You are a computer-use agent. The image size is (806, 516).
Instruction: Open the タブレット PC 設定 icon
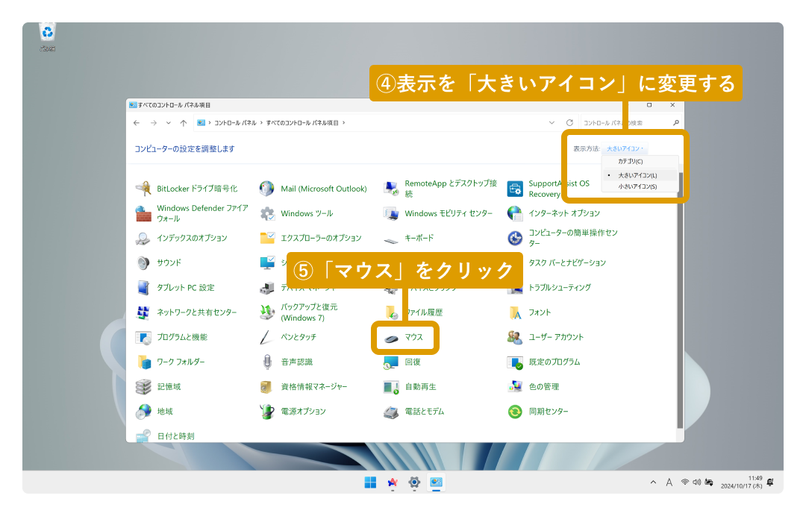[143, 288]
